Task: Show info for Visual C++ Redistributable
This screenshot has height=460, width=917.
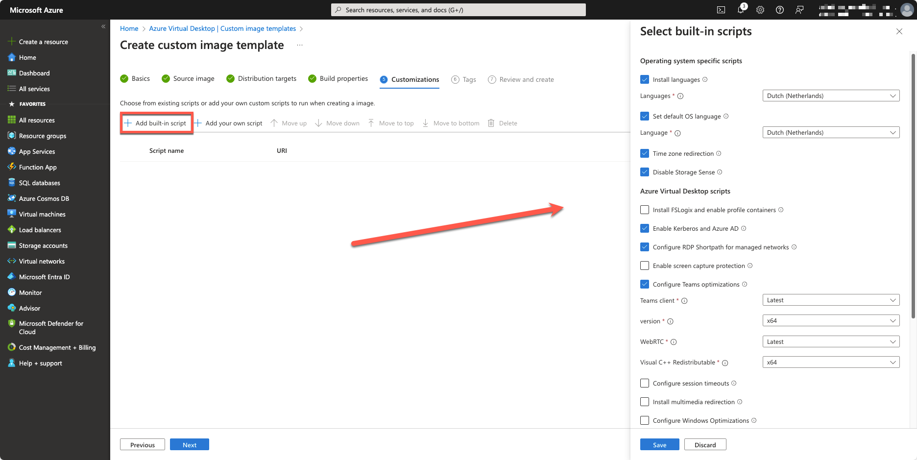Action: pos(725,363)
